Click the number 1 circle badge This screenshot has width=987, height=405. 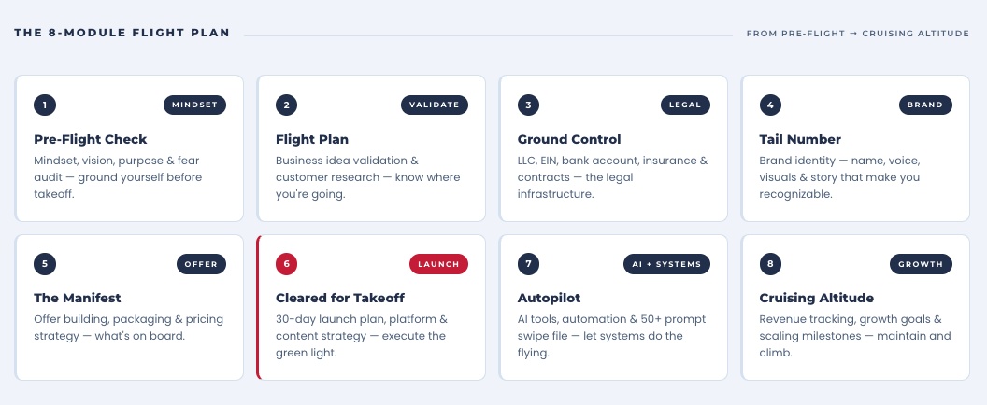[45, 105]
